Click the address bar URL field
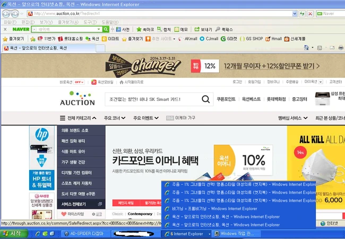Viewport: 345px width, 239px height. [163, 14]
